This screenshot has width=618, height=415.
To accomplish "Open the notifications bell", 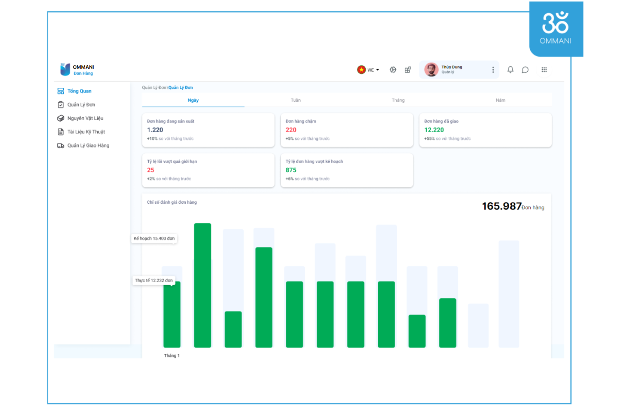I will tap(510, 70).
